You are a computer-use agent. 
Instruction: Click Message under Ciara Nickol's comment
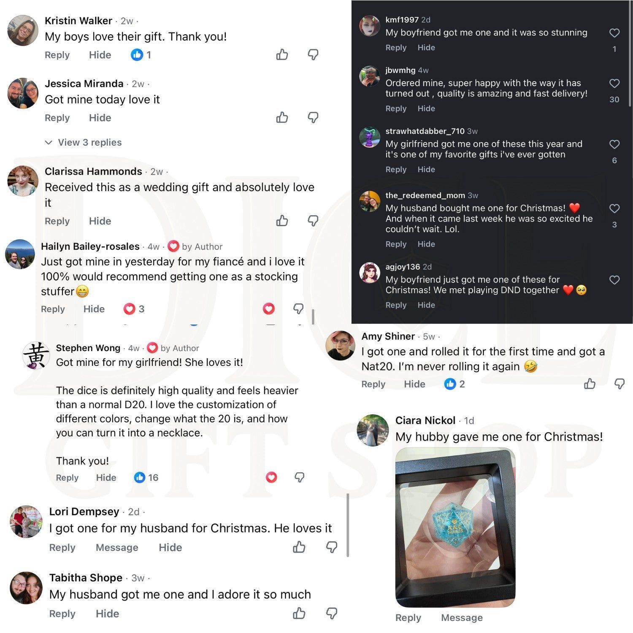462,618
